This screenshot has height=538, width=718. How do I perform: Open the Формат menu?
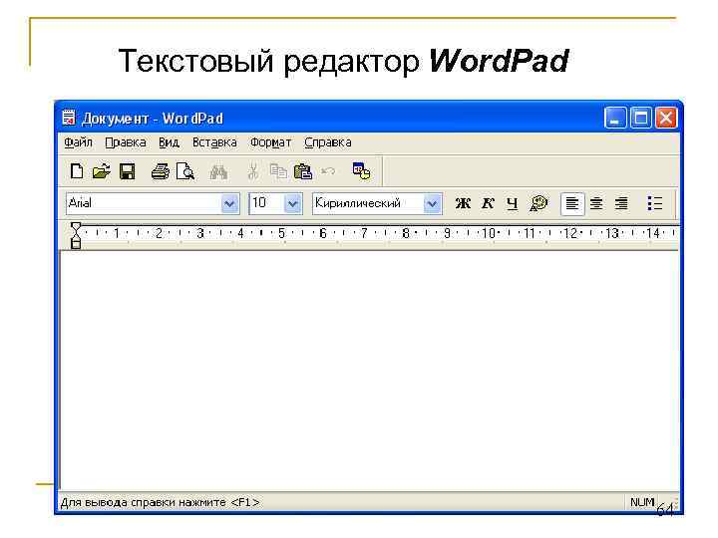[270, 142]
